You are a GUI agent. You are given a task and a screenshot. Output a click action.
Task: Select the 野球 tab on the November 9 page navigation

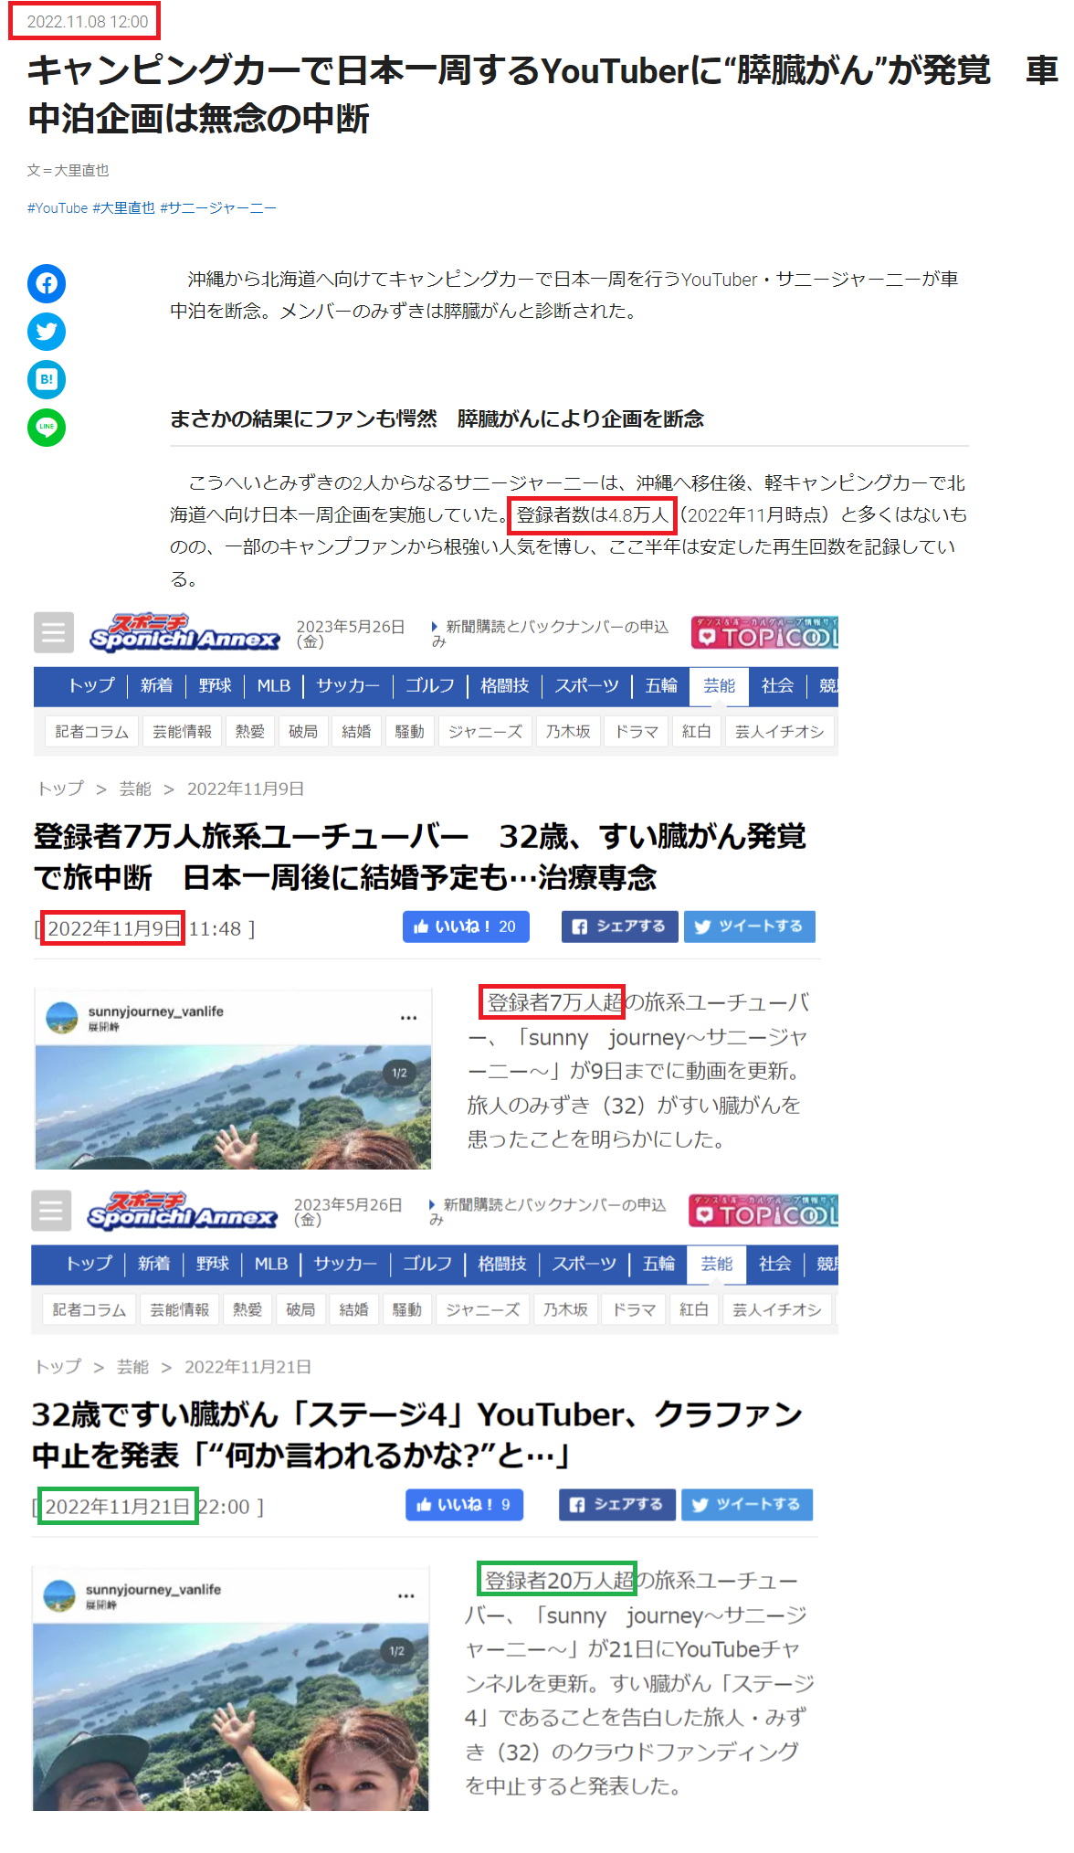(x=216, y=685)
